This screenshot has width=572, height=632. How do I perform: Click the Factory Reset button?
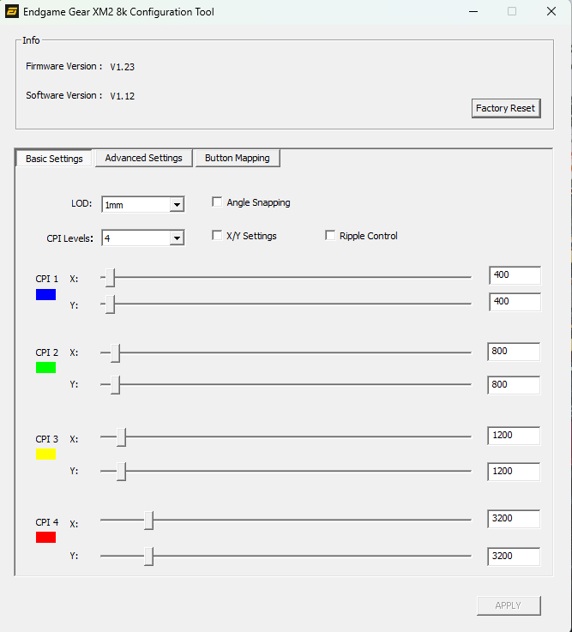click(506, 108)
